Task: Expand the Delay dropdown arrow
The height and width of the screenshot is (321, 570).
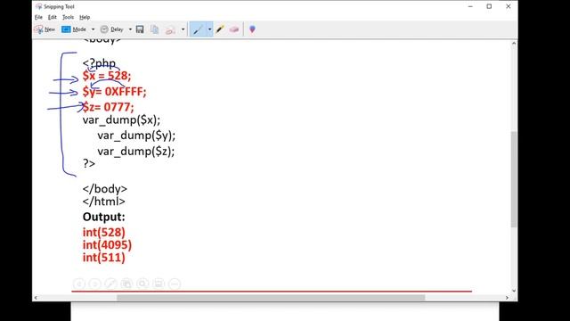Action: click(130, 29)
